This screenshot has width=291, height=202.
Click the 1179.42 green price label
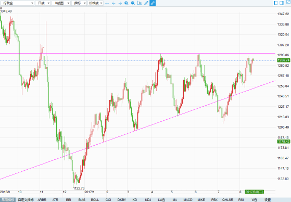[283, 142]
